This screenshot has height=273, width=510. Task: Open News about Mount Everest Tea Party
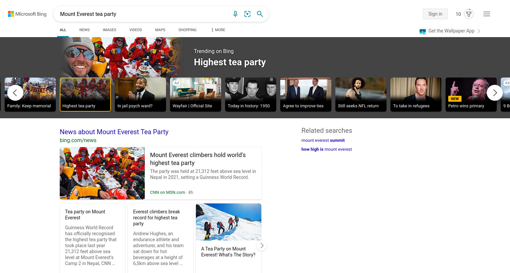coord(114,132)
